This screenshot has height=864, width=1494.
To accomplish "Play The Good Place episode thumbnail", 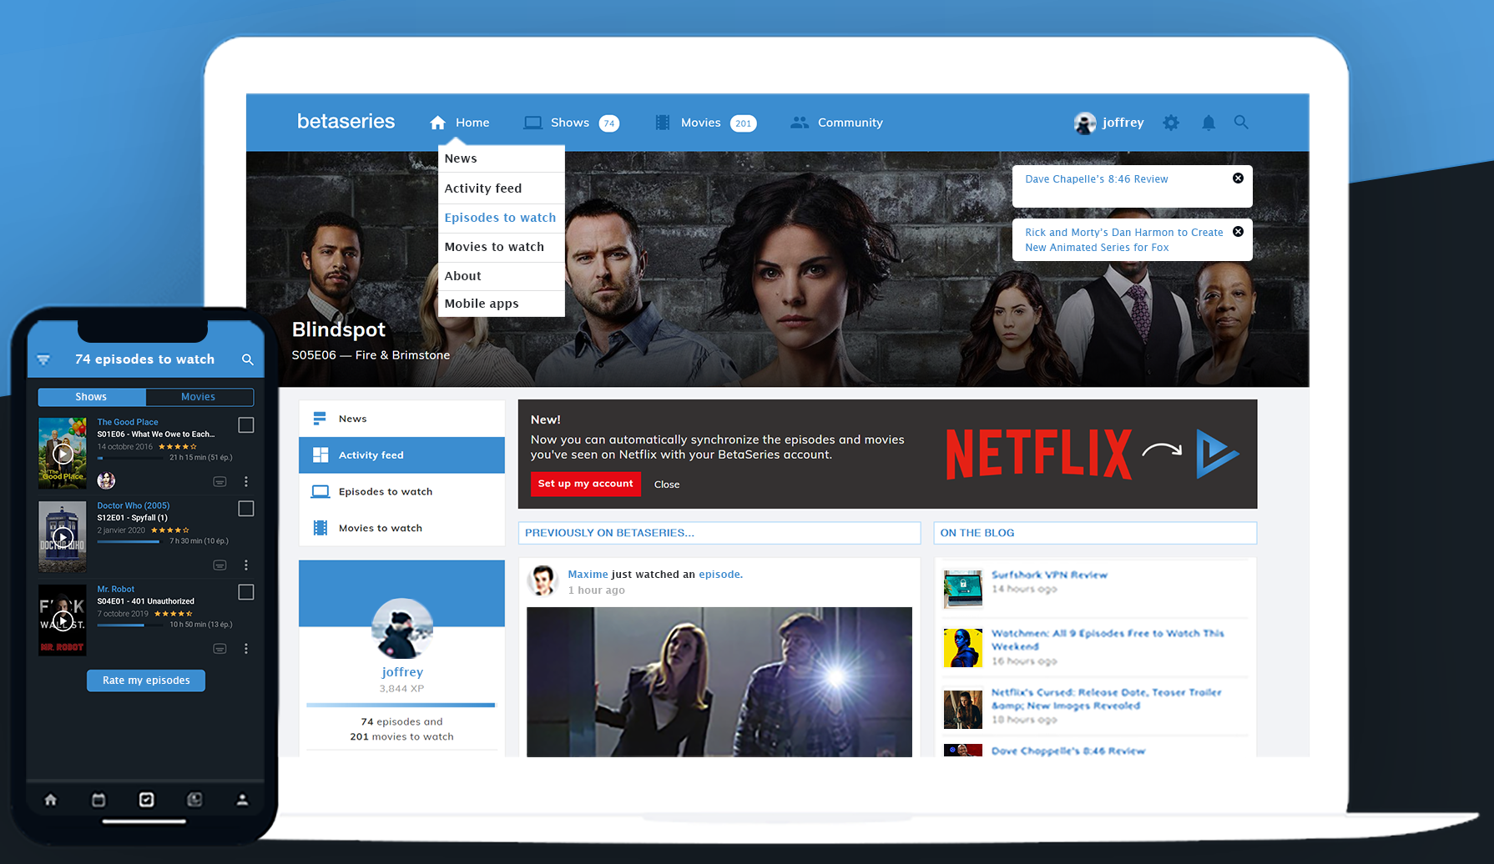I will tap(63, 454).
